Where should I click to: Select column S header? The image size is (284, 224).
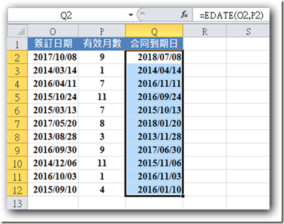click(x=248, y=31)
